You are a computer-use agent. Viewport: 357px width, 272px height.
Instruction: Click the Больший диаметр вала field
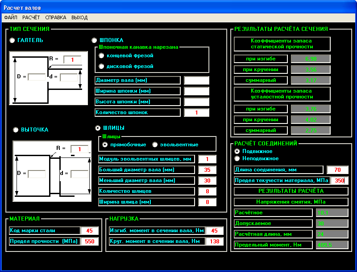click(207, 170)
